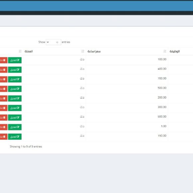Click the trash delete icon in the 100.00 row
This screenshot has height=193, width=193.
[x=4, y=60]
